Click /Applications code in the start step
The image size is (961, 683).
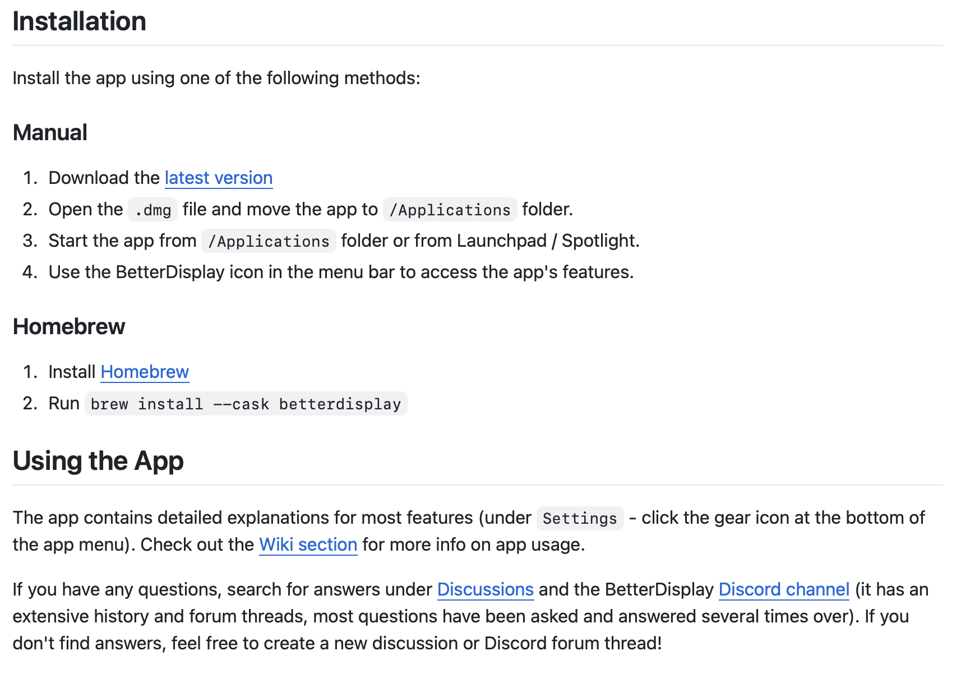pos(269,241)
